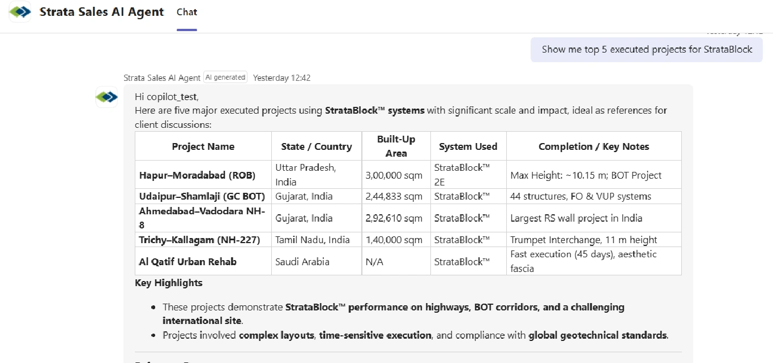Viewport: 773px width, 363px height.
Task: Click the Uttar Pradesh, India cell
Action: pos(317,175)
